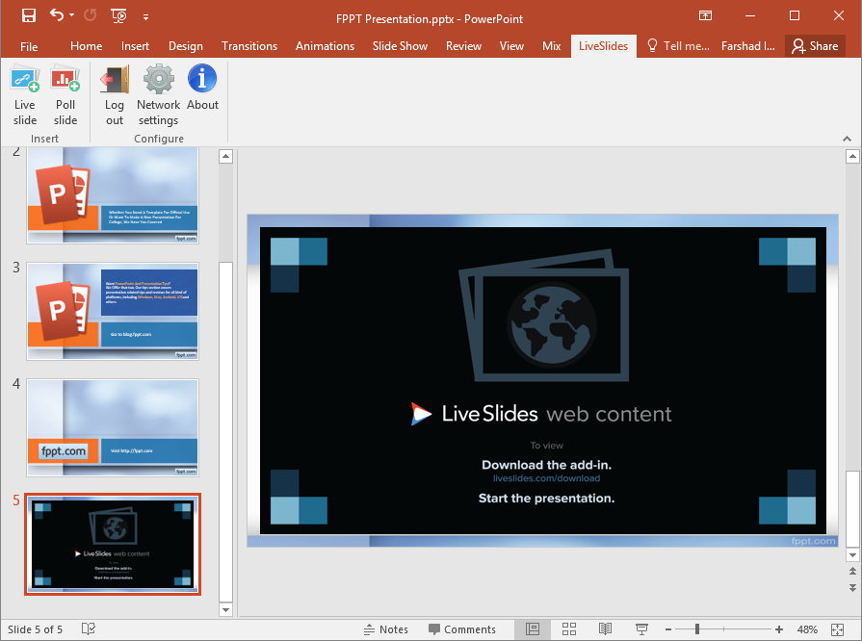Toggle the Comments pane

point(462,629)
